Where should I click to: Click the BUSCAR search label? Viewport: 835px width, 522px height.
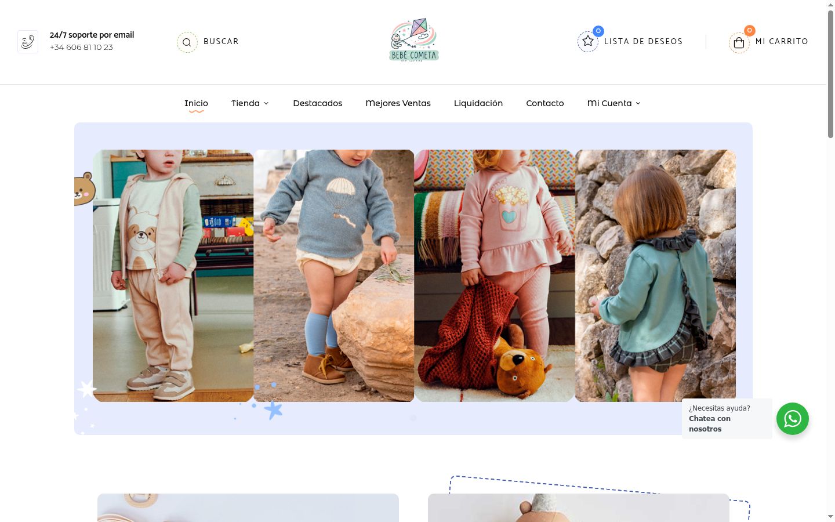click(221, 42)
